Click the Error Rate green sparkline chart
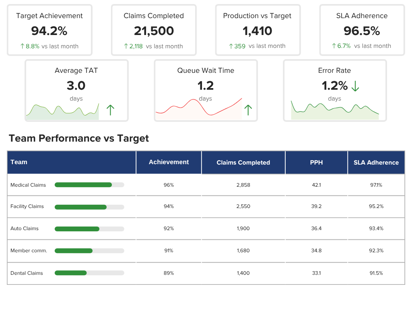 click(335, 110)
